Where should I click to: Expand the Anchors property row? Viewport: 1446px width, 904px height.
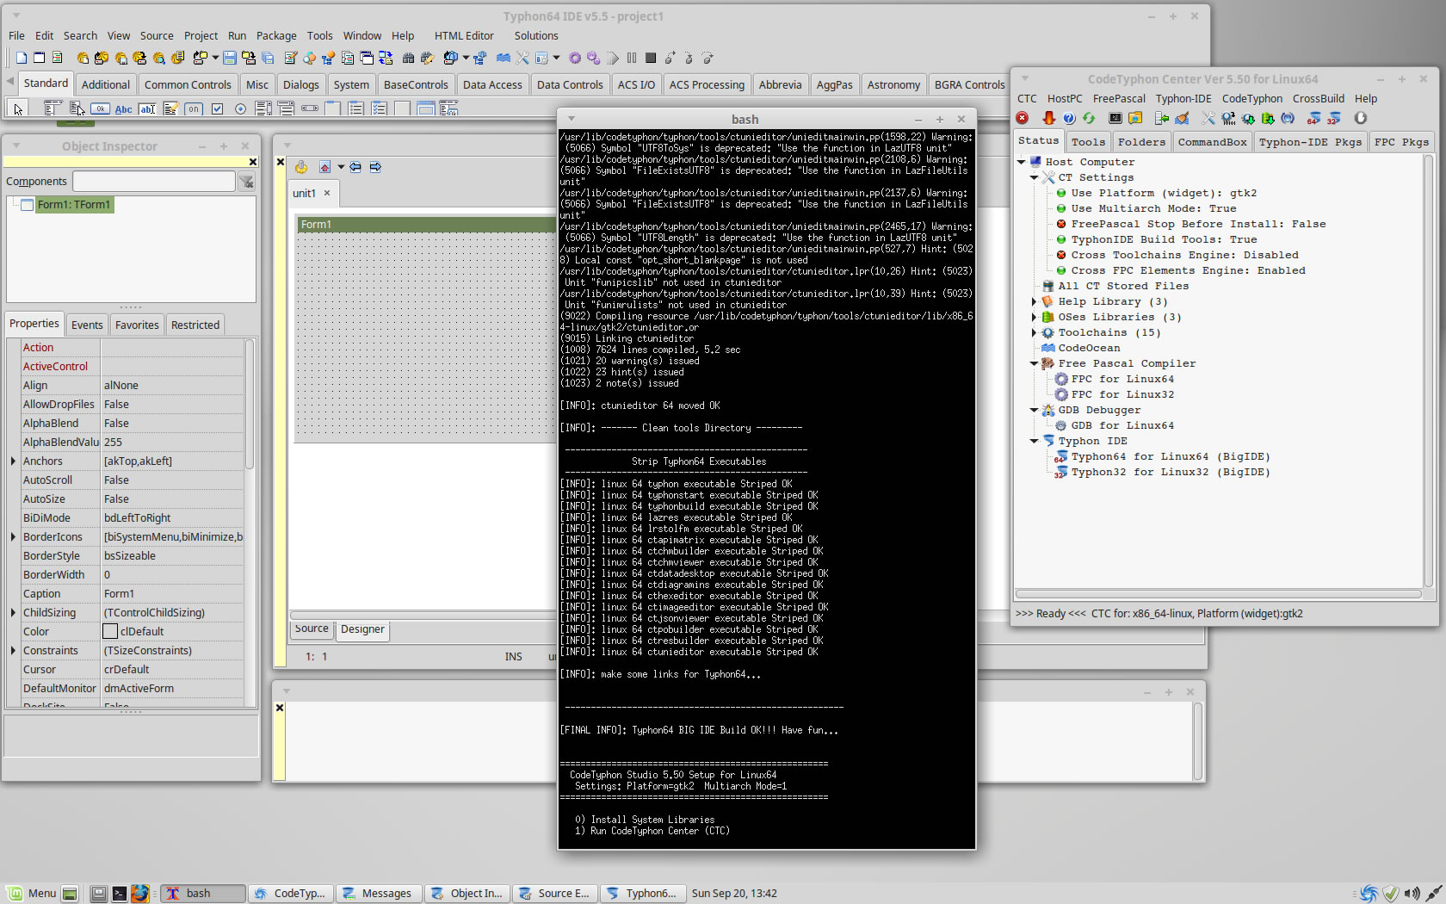pyautogui.click(x=13, y=461)
